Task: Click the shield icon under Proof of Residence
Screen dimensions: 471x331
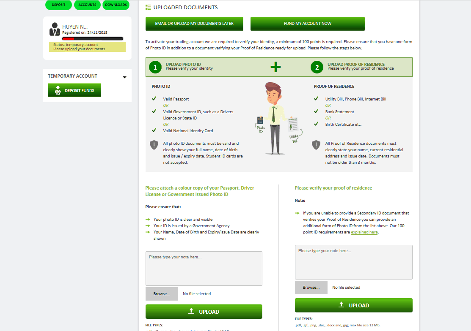Action: pyautogui.click(x=316, y=145)
